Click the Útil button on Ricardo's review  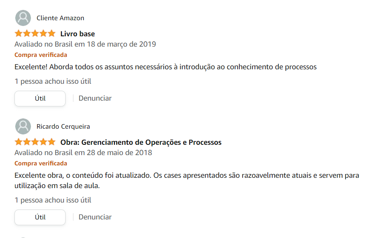[x=40, y=217]
